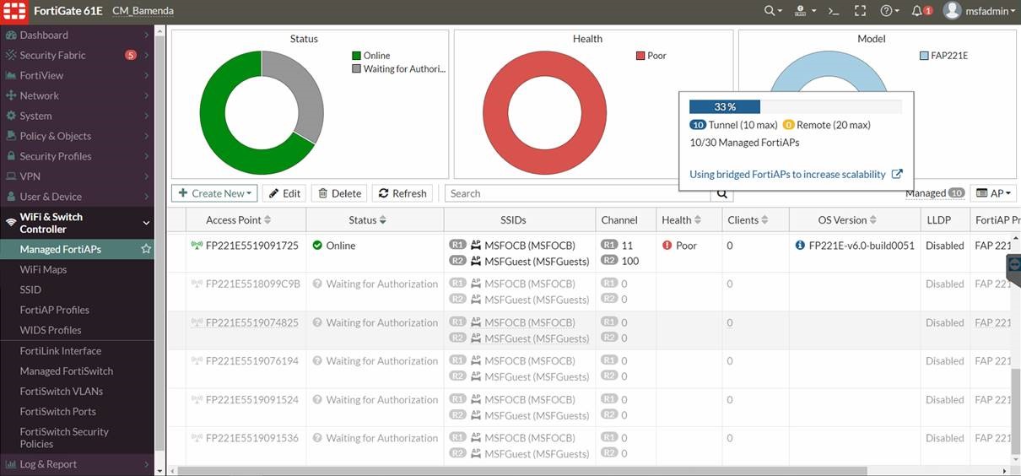Image resolution: width=1021 pixels, height=476 pixels.
Task: Open the WiFi Maps page
Action: (x=43, y=269)
